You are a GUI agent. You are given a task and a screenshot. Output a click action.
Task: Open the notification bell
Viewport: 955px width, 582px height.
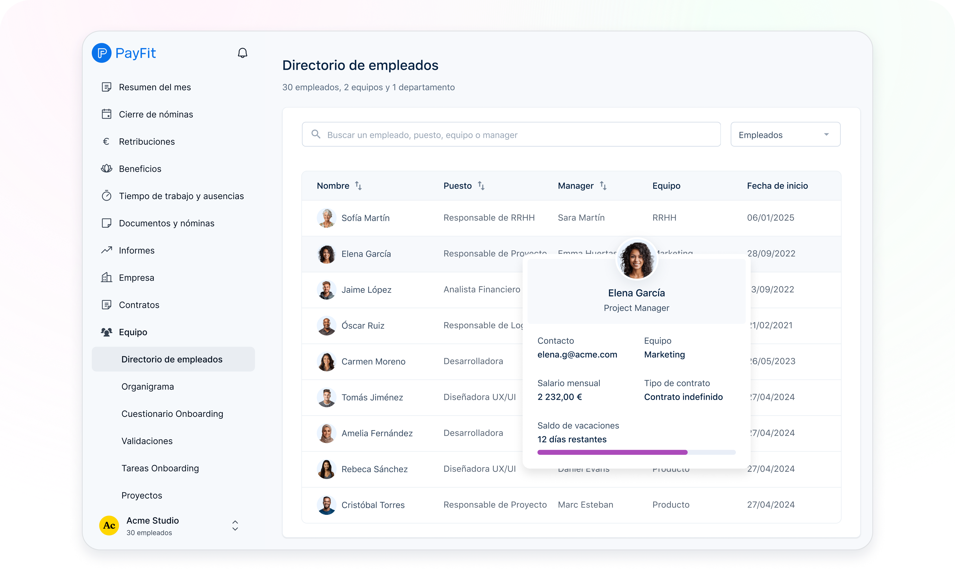[243, 53]
